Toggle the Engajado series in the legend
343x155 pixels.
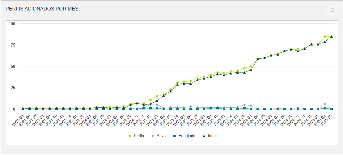(x=184, y=136)
